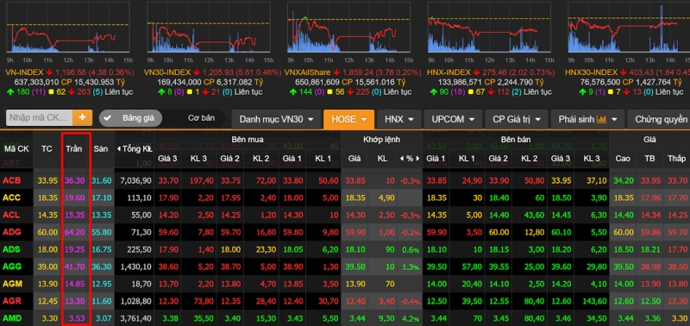Screen dimensions: 690x326
Task: Click AGG matched price 39.50
Action: coord(355,266)
